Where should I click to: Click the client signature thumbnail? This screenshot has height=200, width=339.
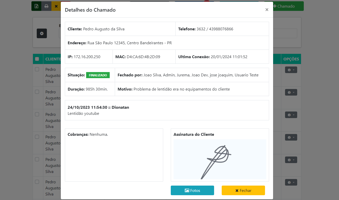[x=220, y=159]
